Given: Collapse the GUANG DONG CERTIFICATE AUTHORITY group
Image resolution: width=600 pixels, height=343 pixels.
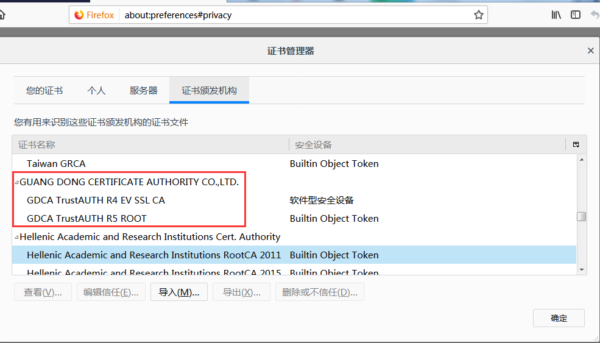Looking at the screenshot, I should [16, 182].
